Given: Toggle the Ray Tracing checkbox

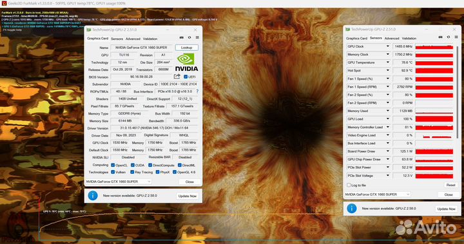Looking at the screenshot, I should (x=132, y=172).
